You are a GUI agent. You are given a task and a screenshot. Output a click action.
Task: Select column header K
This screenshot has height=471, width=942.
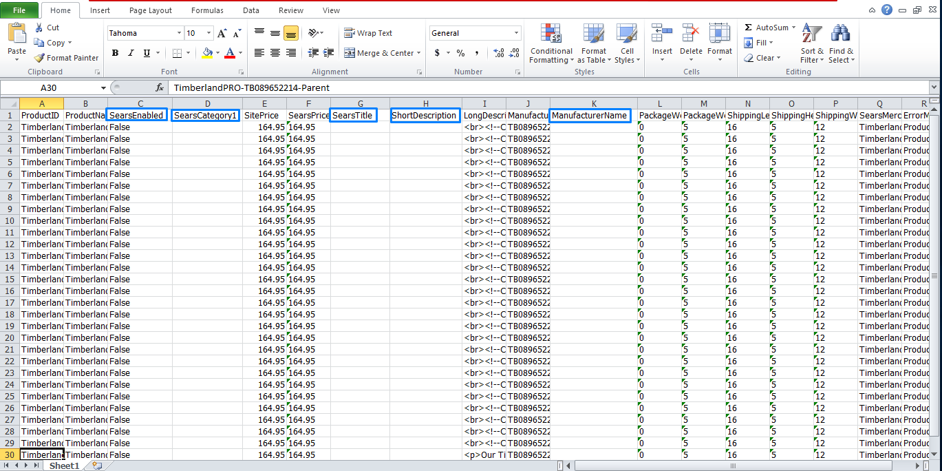click(x=594, y=104)
